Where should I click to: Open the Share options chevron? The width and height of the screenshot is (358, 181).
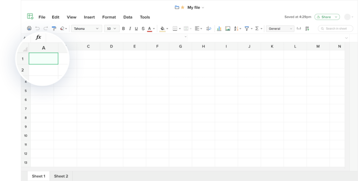point(336,17)
